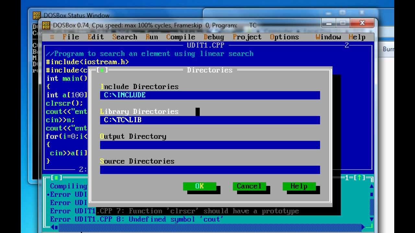415x233 pixels.
Task: Click the 'Undefined symbol cout' error line
Action: click(x=136, y=219)
